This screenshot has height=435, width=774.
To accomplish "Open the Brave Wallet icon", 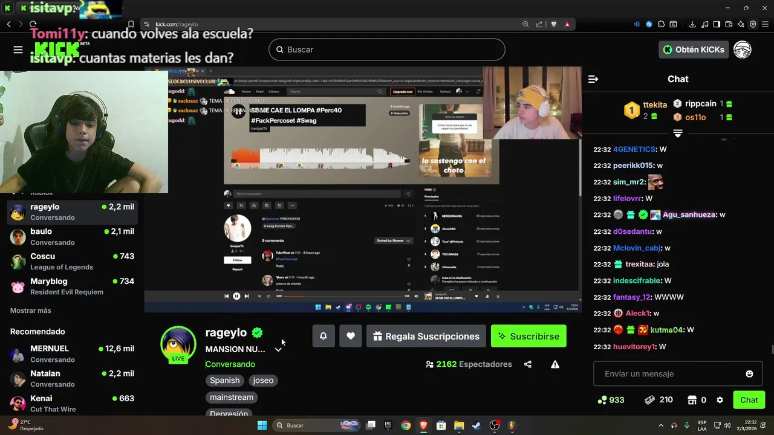I will [729, 24].
